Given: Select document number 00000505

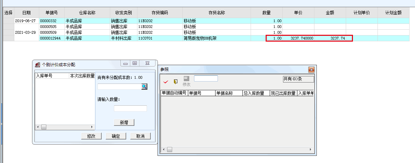Looking at the screenshot, I should click(x=52, y=27).
